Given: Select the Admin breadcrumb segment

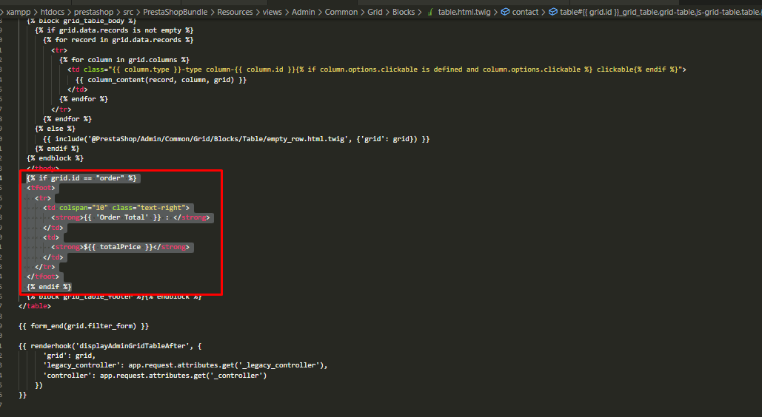Looking at the screenshot, I should pyautogui.click(x=304, y=12).
